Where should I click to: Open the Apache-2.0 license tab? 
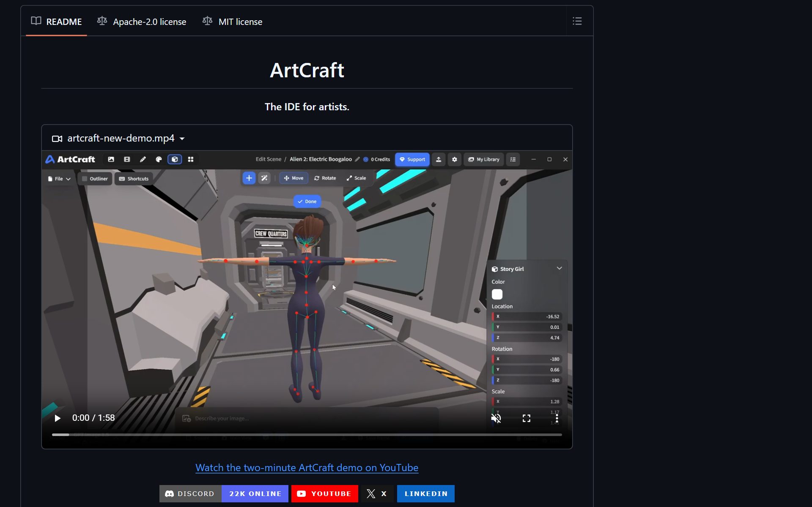[x=142, y=22]
